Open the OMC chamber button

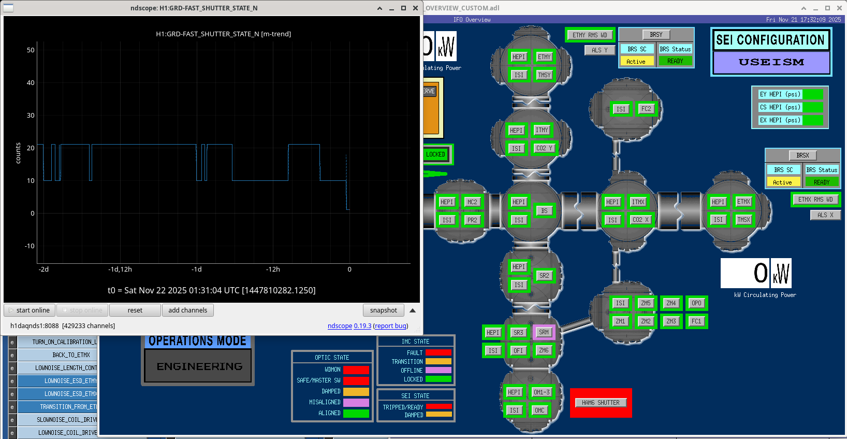[x=539, y=410]
